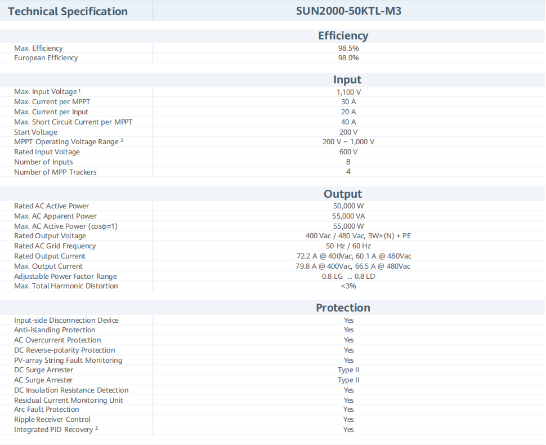The height and width of the screenshot is (445, 546).
Task: Select the 'Integrated PID Recovery' label
Action: [54, 430]
